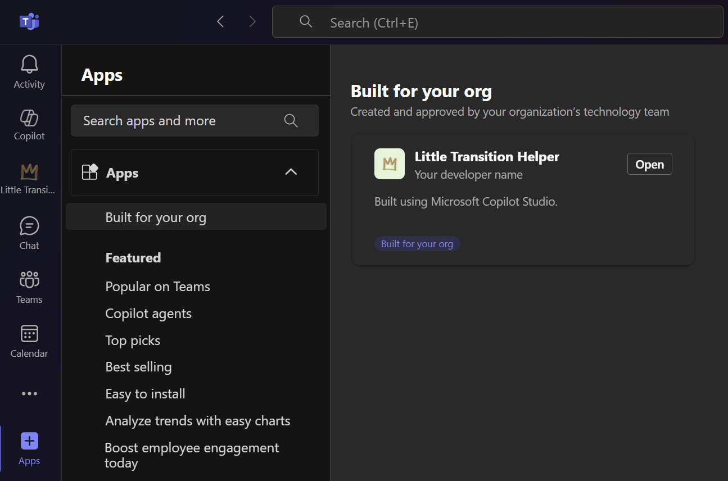This screenshot has width=728, height=481.
Task: Open the Chat panel
Action: point(29,232)
